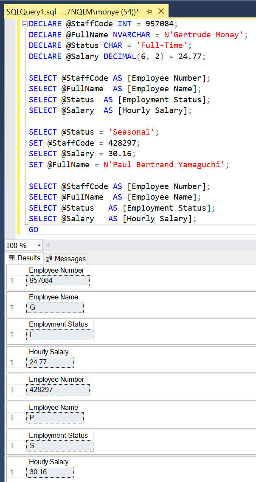This screenshot has height=482, width=256.
Task: Click the first Hourly Salary column header
Action: click(50, 352)
